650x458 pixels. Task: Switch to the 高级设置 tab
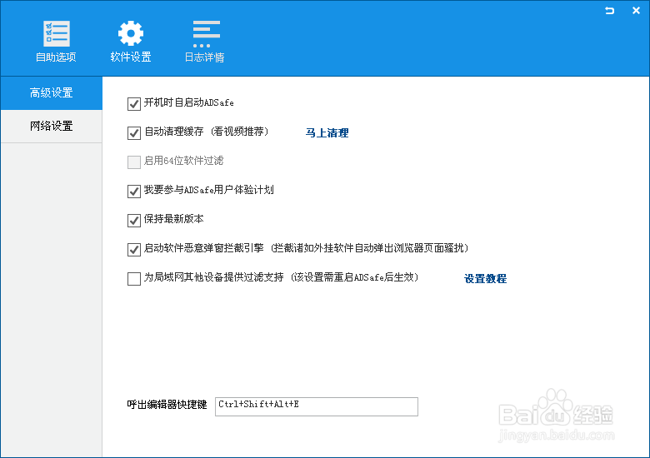coord(52,92)
